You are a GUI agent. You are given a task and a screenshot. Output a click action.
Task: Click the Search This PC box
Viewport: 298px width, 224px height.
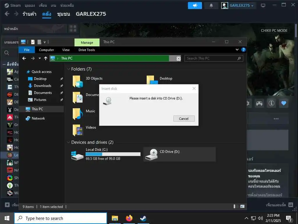point(214,58)
